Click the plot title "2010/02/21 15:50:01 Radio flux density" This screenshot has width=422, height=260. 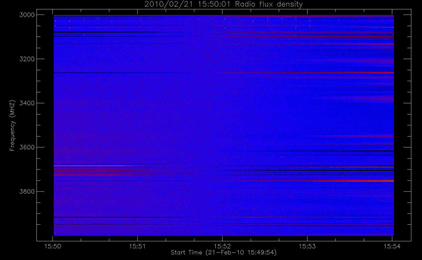click(x=224, y=4)
